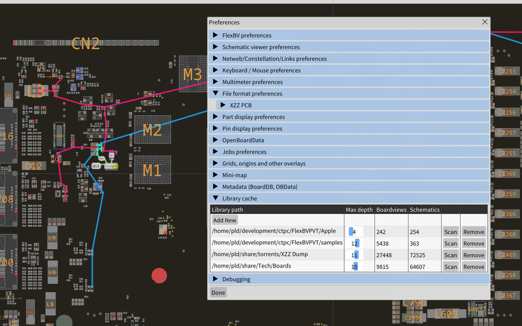Expand Schematic viewer preferences
The height and width of the screenshot is (326, 522).
261,47
